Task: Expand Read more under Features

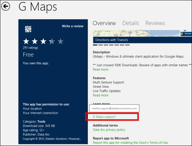Action: pos(101,95)
